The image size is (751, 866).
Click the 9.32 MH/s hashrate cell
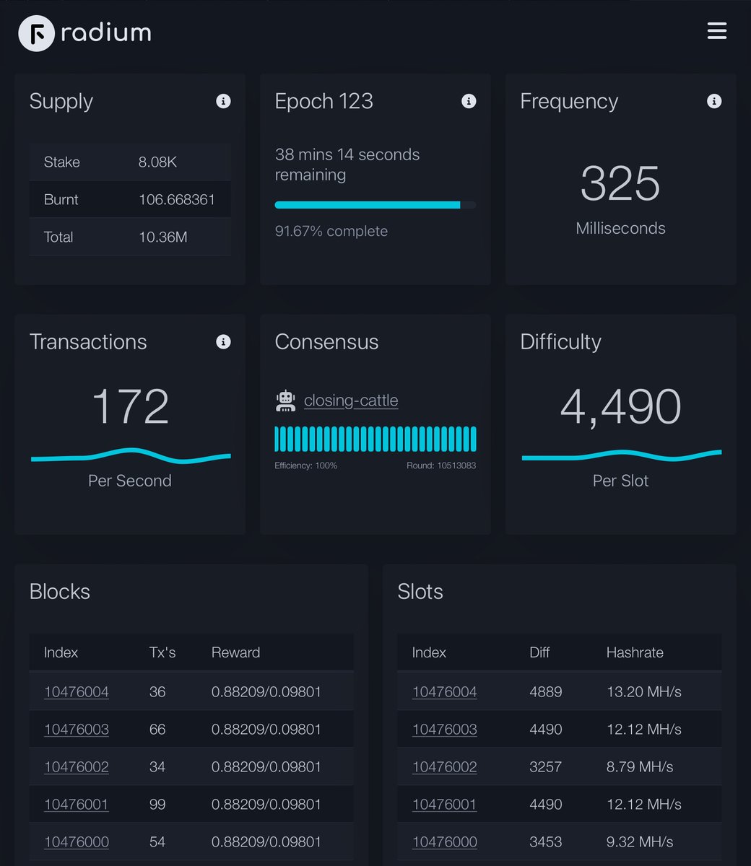(640, 842)
